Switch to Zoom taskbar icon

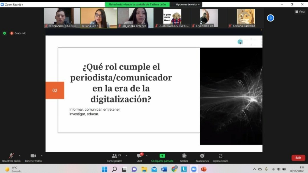194,169
